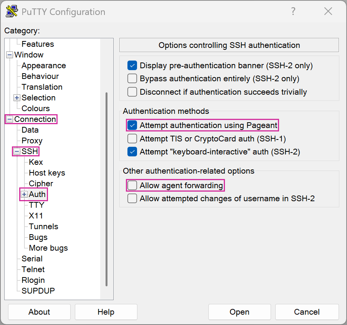Select Tunnels in the category tree
The height and width of the screenshot is (325, 347).
[x=43, y=227]
